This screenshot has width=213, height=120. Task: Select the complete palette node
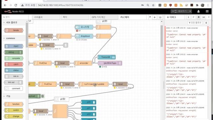coord(14,58)
